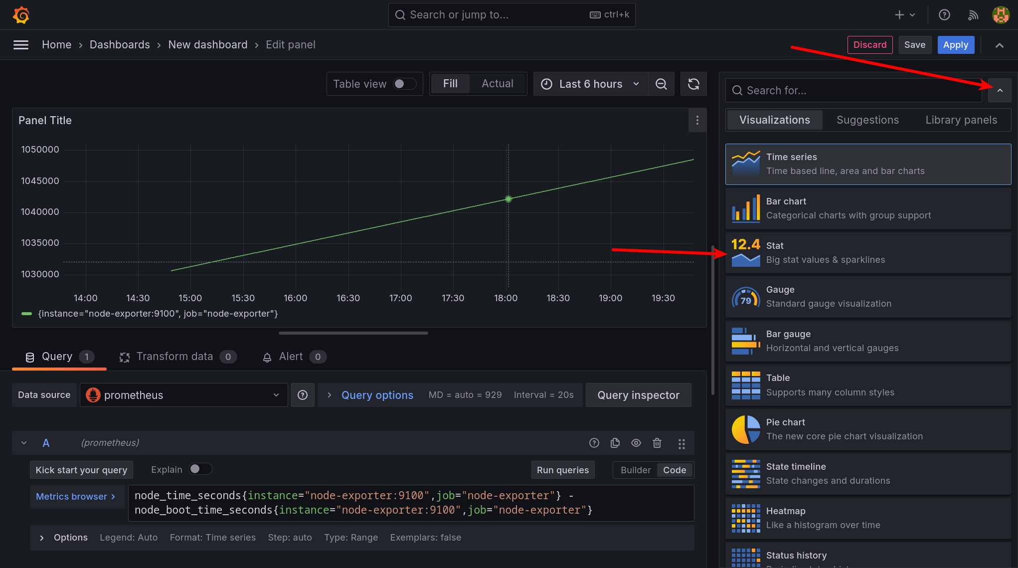Choose the Status history visualization
The image size is (1018, 568).
coord(868,555)
